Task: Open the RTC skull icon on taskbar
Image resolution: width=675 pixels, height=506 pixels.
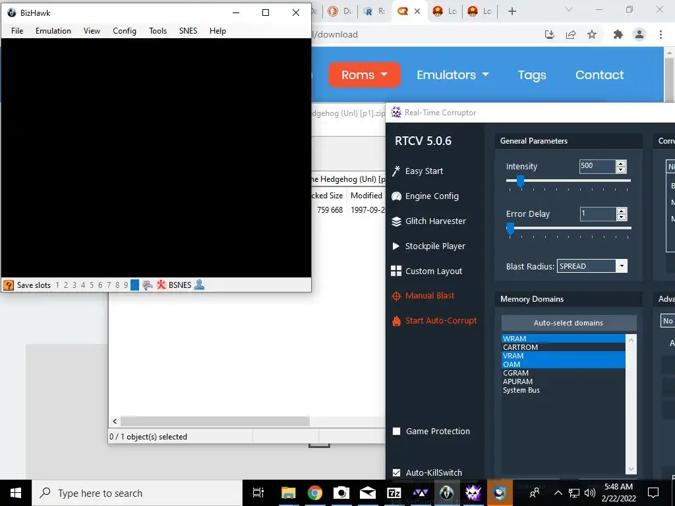Action: point(473,493)
